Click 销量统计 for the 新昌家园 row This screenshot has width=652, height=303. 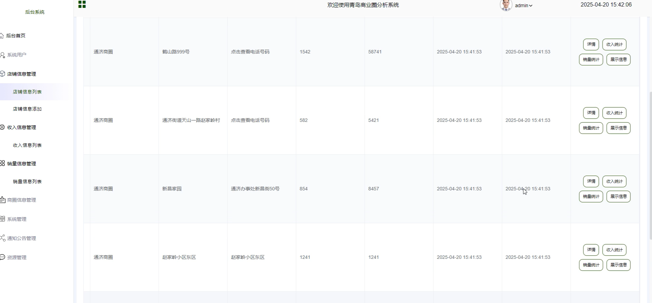tap(591, 197)
